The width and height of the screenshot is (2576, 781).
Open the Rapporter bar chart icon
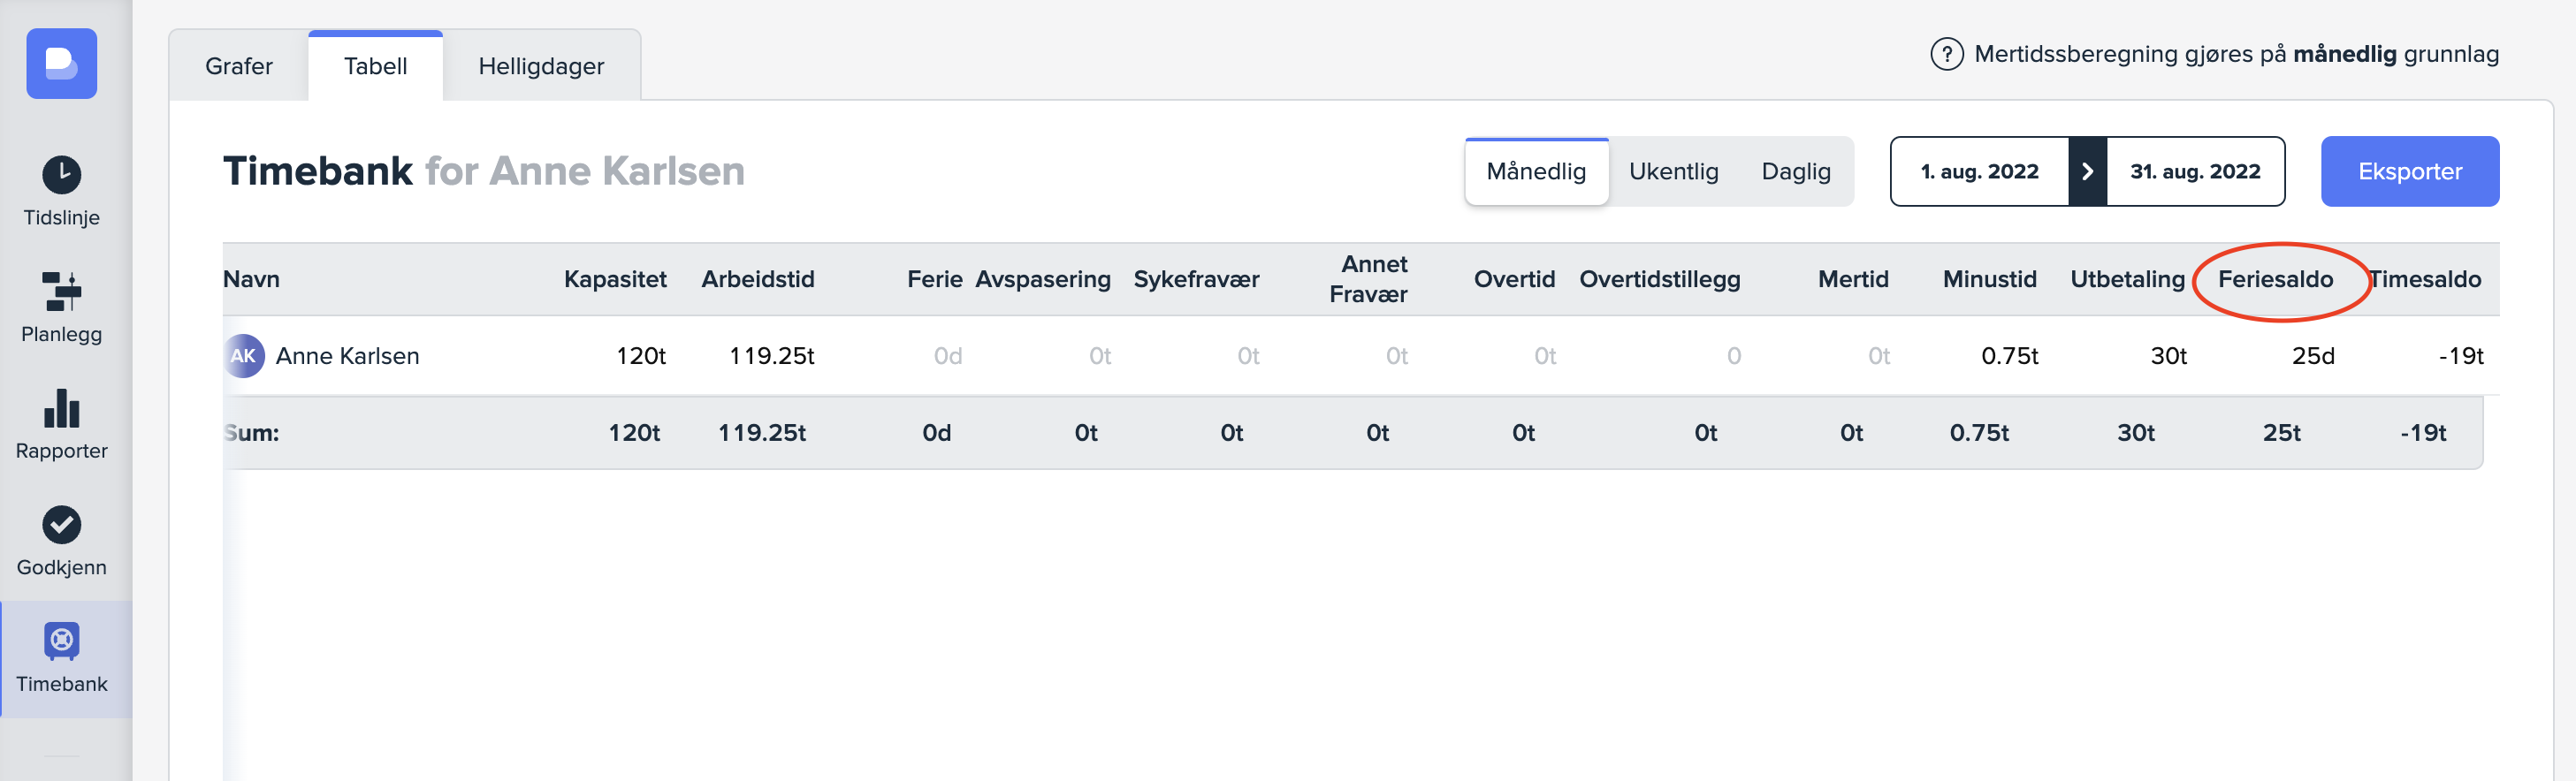pos(62,408)
